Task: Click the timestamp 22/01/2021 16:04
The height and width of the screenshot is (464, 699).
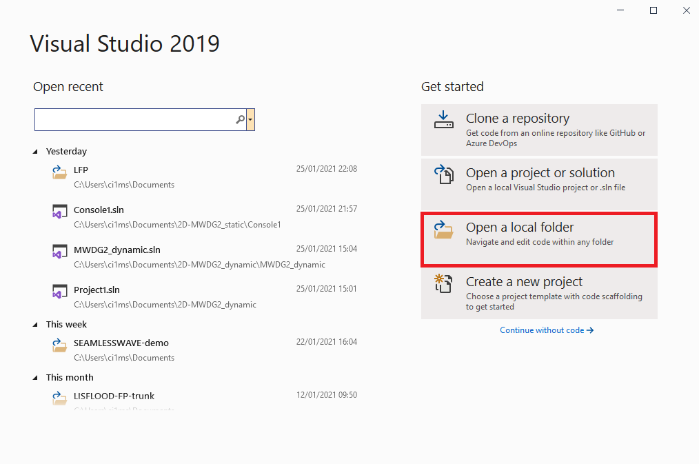Action: [327, 342]
